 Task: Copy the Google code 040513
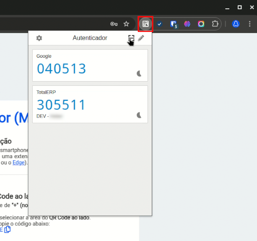point(62,69)
